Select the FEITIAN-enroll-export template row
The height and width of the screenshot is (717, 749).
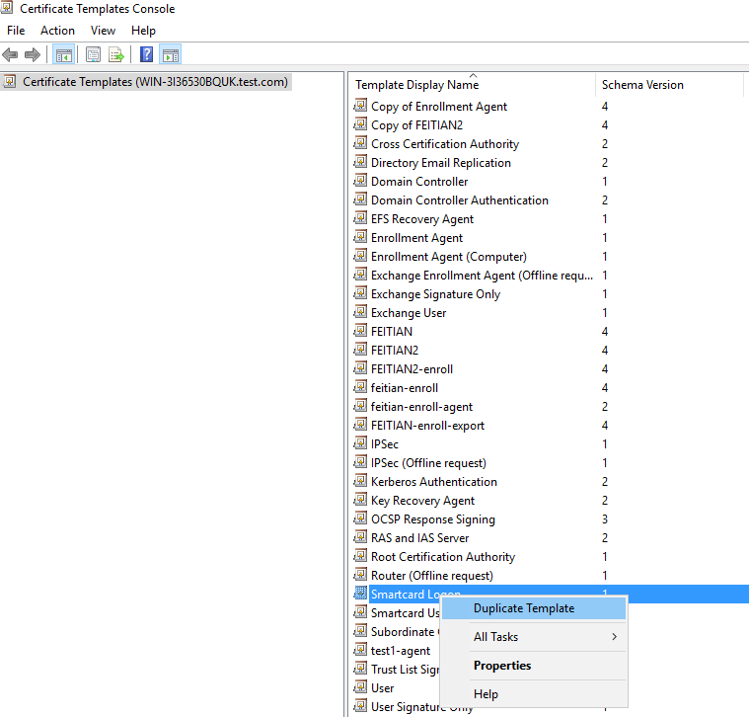coord(427,426)
